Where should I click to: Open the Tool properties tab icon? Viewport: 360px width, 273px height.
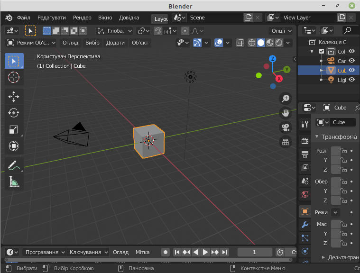[x=305, y=124]
